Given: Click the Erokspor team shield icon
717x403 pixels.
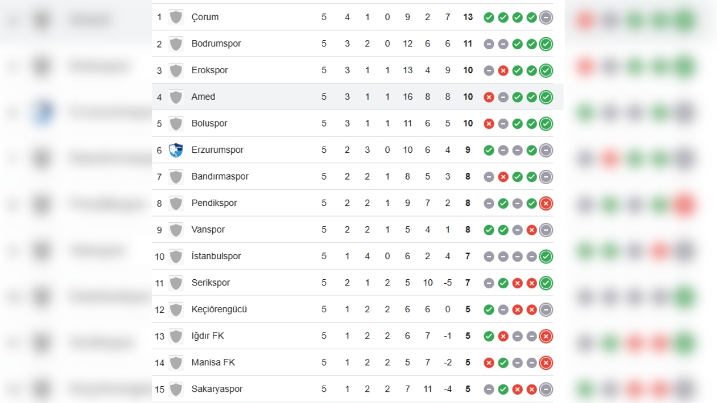Looking at the screenshot, I should click(176, 71).
